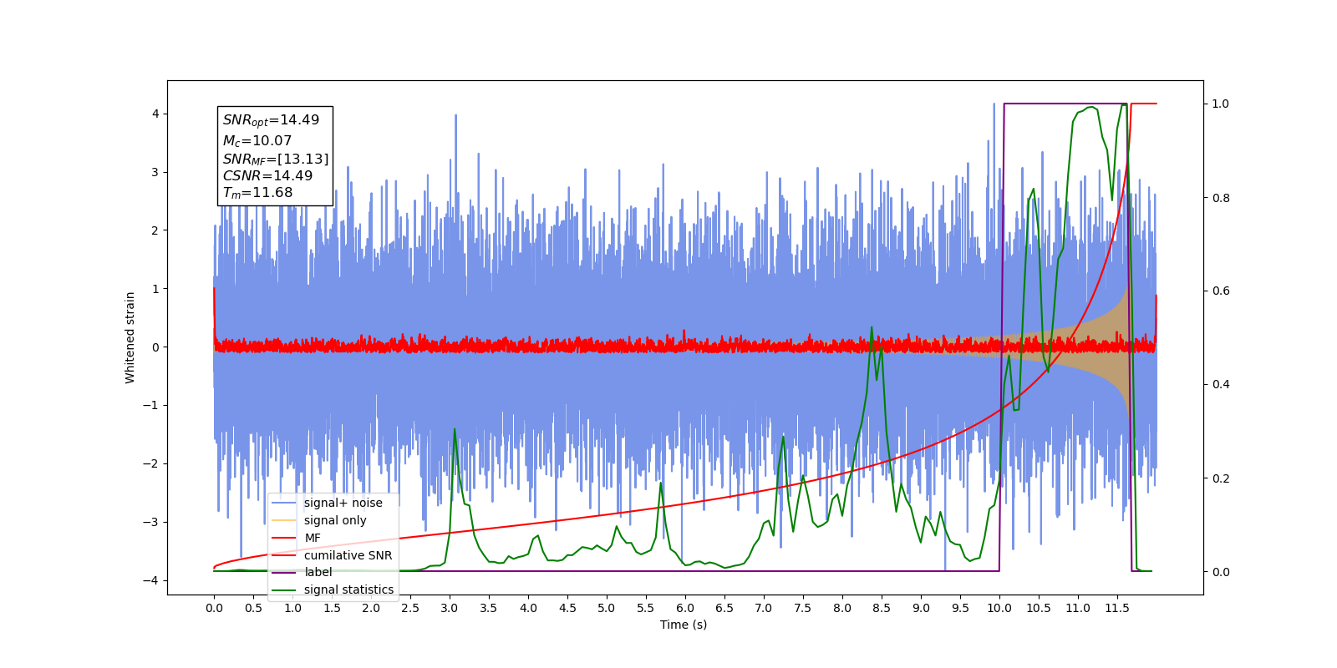Click the left y-axis tick label −4
This screenshot has width=1337, height=668.
[151, 580]
